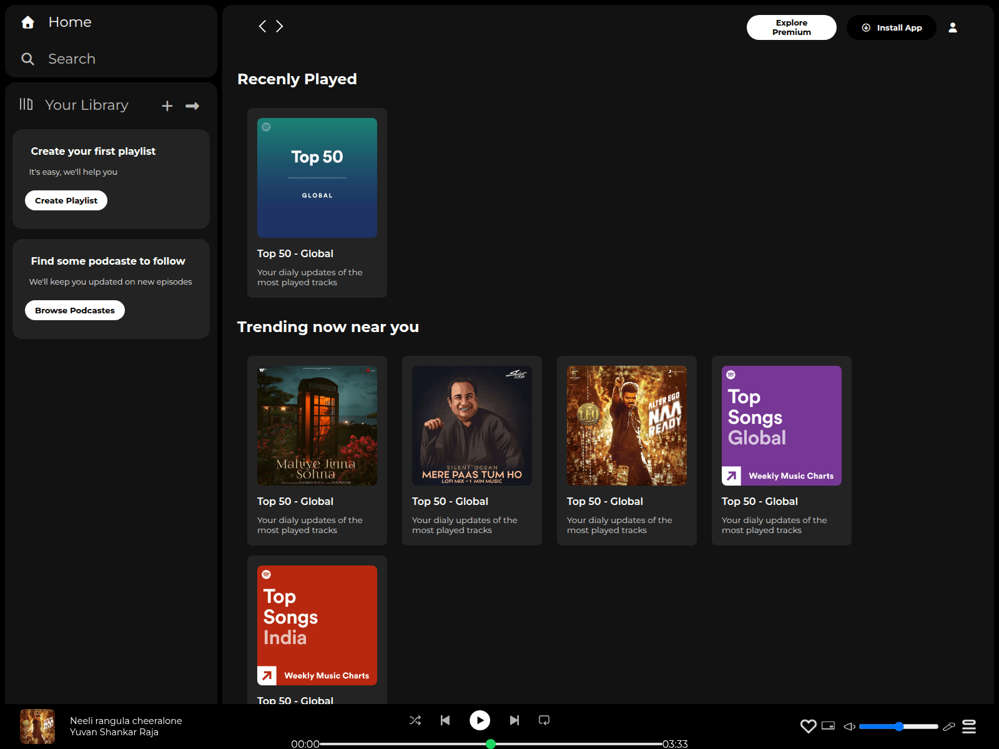This screenshot has width=999, height=749.
Task: Toggle shuffle playback
Action: click(415, 720)
